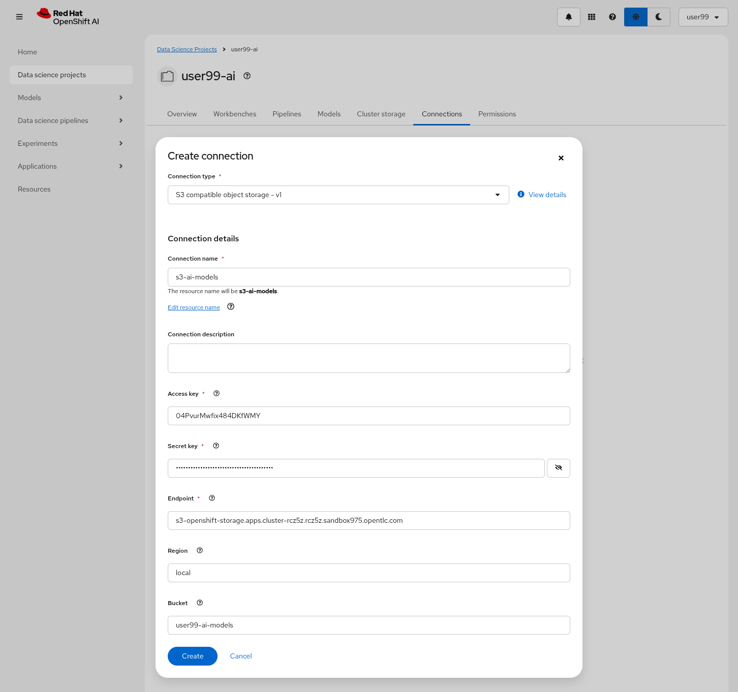Viewport: 738px width, 692px height.
Task: Open Endpoint help icon
Action: (212, 498)
